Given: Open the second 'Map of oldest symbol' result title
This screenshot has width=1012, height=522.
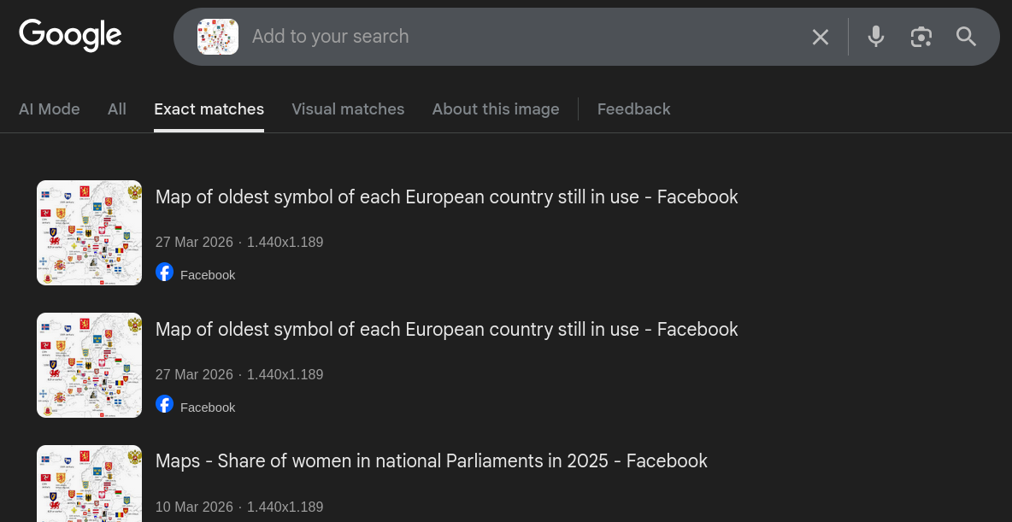Looking at the screenshot, I should click(446, 330).
